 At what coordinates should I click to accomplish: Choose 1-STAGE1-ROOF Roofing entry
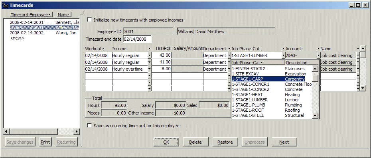pos(272,110)
